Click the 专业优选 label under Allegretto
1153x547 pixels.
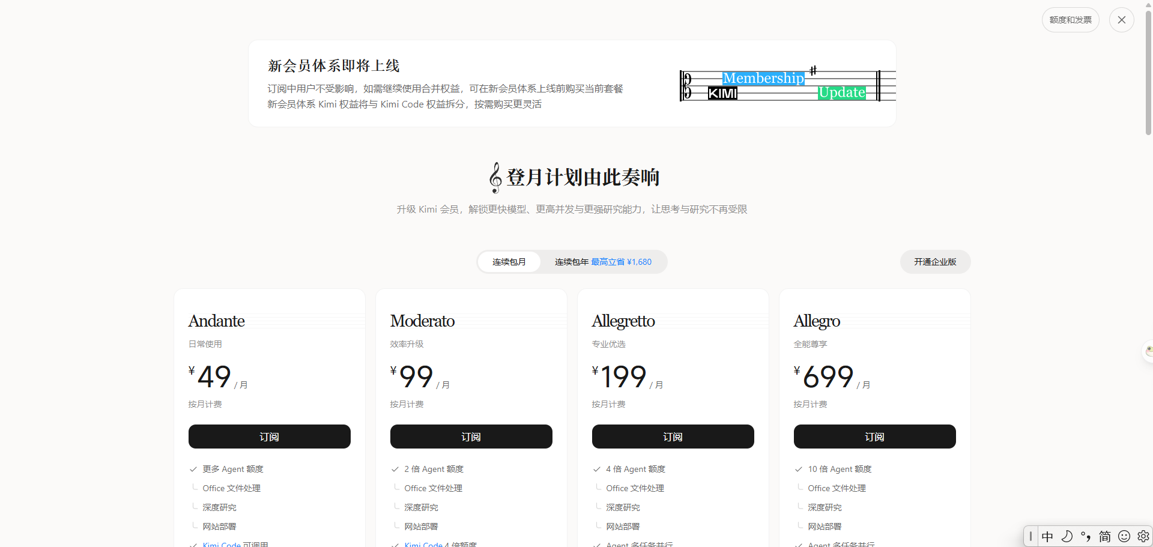click(609, 344)
